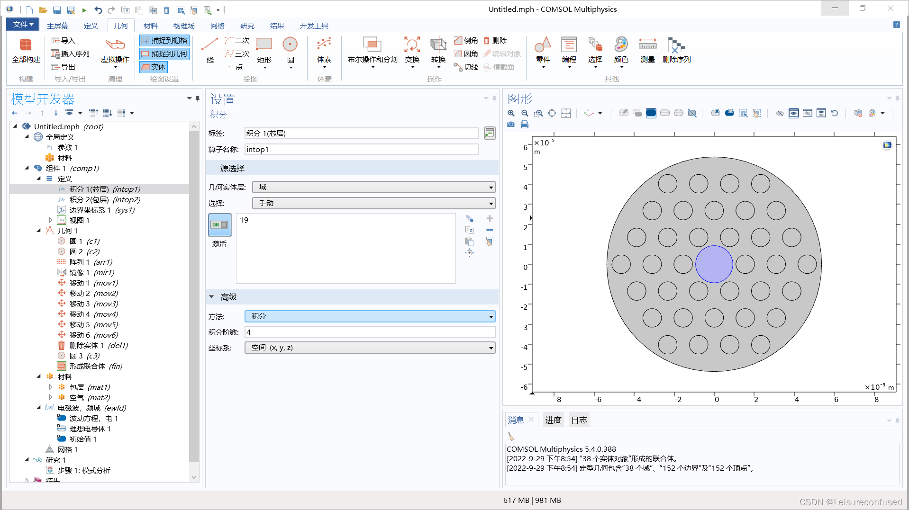Open the 几何实体层 dropdown set to 域
This screenshot has width=909, height=510.
coord(373,187)
